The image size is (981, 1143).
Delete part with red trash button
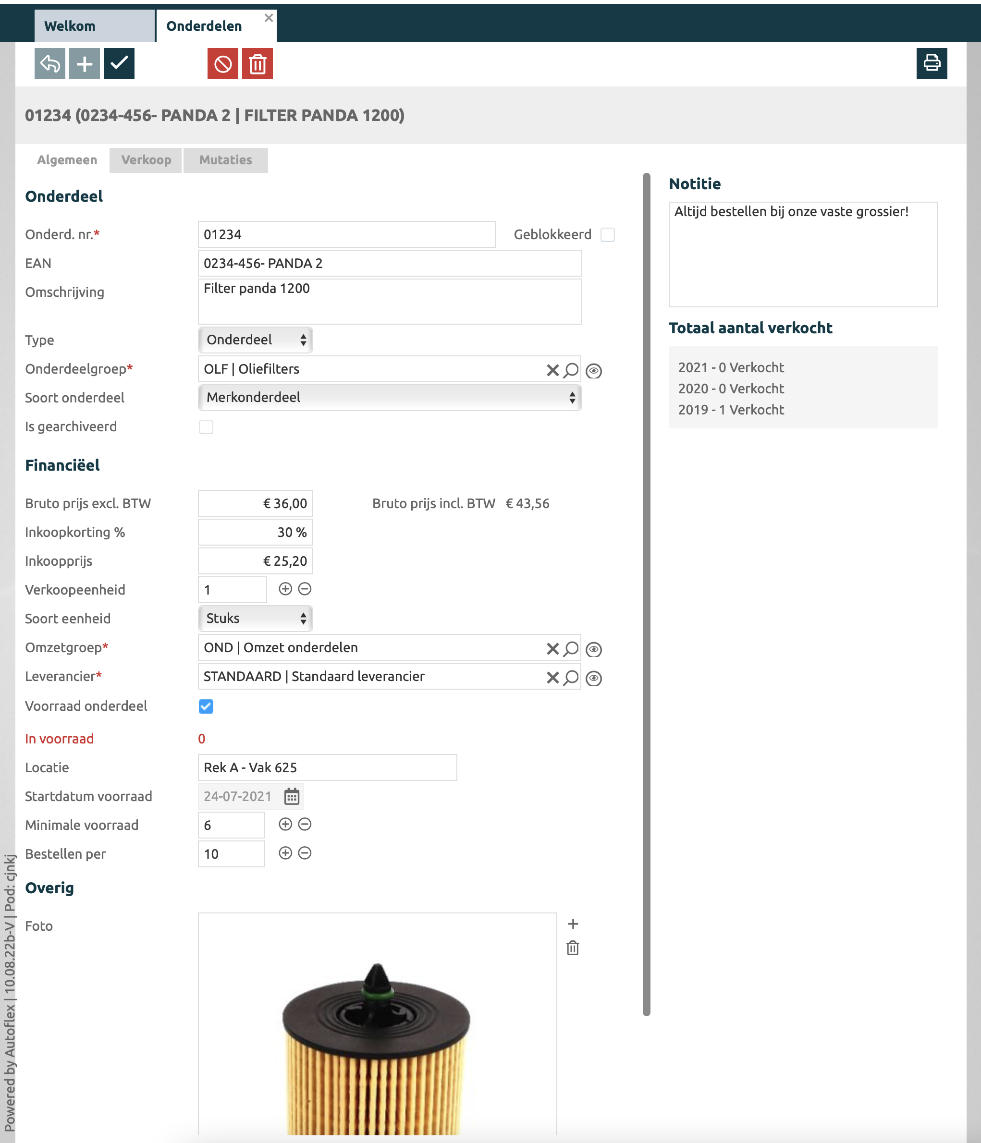pyautogui.click(x=257, y=64)
